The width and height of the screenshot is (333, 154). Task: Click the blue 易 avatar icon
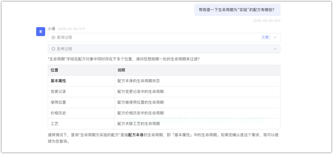point(41,32)
